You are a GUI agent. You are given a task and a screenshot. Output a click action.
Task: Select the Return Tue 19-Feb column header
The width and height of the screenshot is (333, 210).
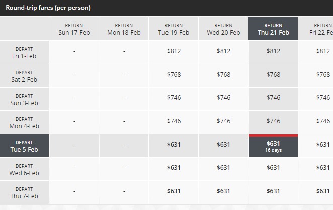pos(174,29)
